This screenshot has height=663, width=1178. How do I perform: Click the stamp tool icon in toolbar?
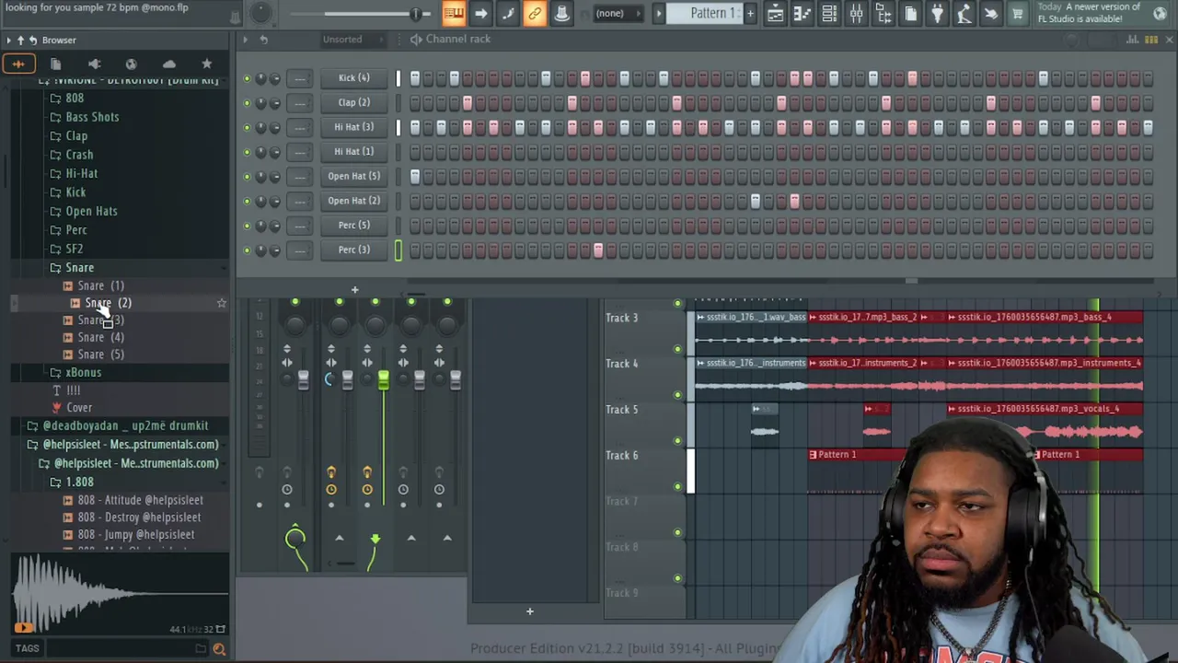[561, 13]
